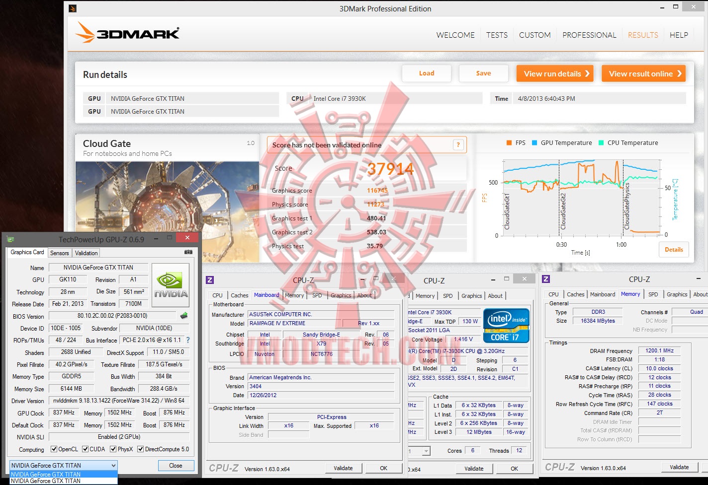The height and width of the screenshot is (485, 708).
Task: Select the unhighlighted GTX TITAN dropdown entry
Action: [64, 481]
